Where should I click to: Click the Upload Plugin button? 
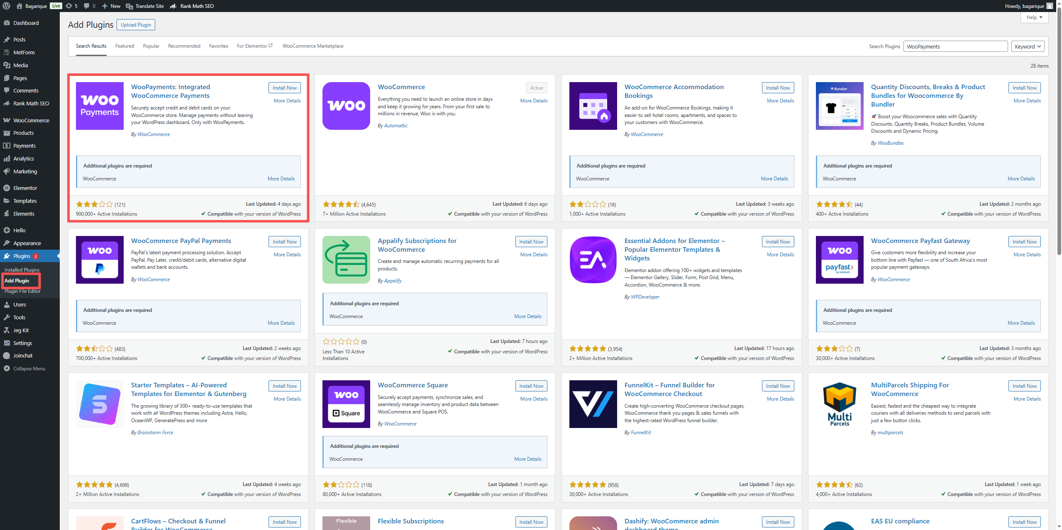[136, 25]
